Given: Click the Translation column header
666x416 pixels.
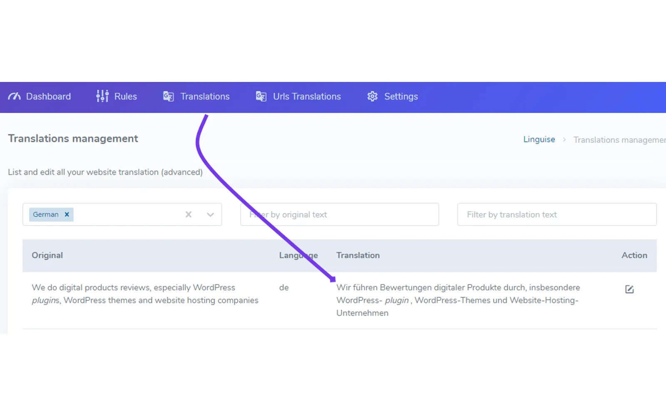Looking at the screenshot, I should tap(358, 255).
